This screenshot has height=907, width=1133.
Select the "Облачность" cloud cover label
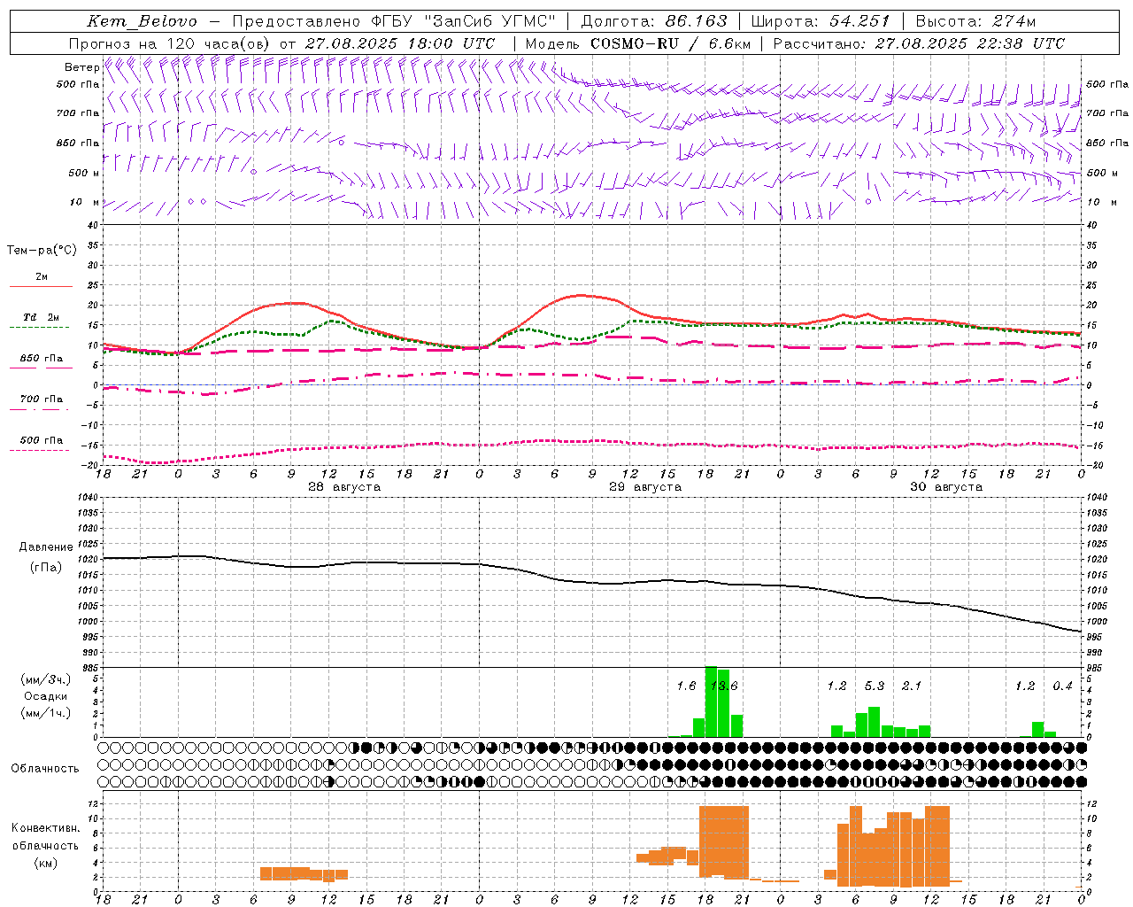pyautogui.click(x=45, y=768)
